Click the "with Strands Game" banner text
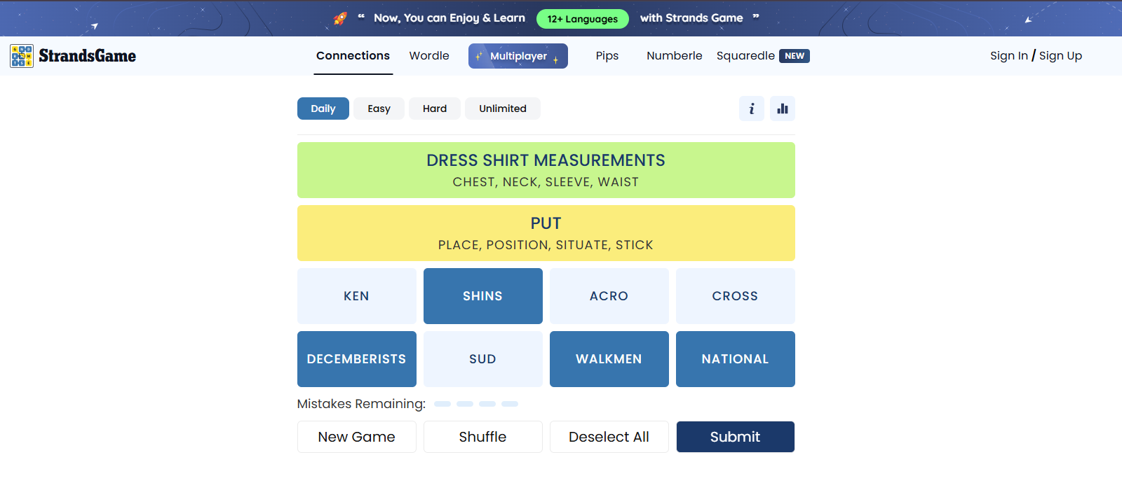1122x497 pixels. [x=691, y=18]
